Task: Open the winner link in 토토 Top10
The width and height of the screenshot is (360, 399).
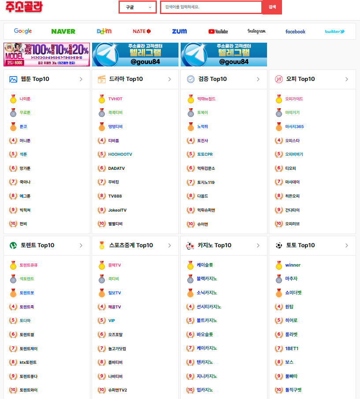Action: pyautogui.click(x=293, y=265)
